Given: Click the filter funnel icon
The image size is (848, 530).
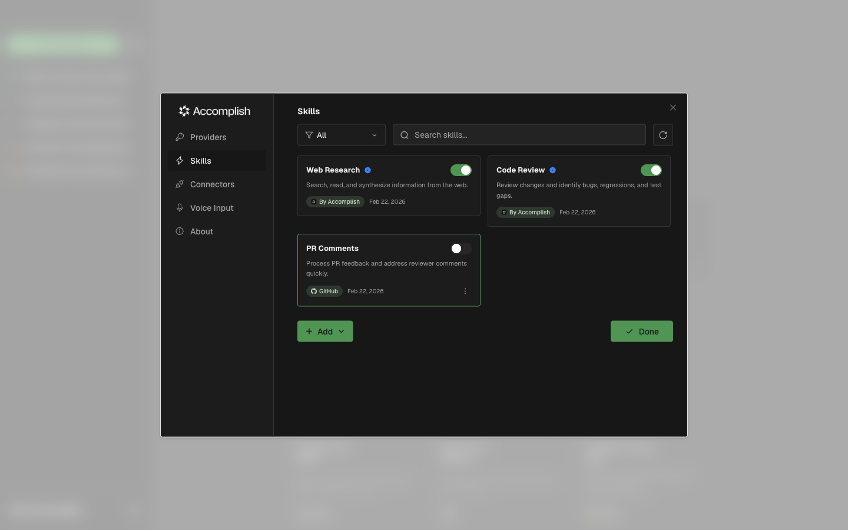Looking at the screenshot, I should pyautogui.click(x=309, y=135).
